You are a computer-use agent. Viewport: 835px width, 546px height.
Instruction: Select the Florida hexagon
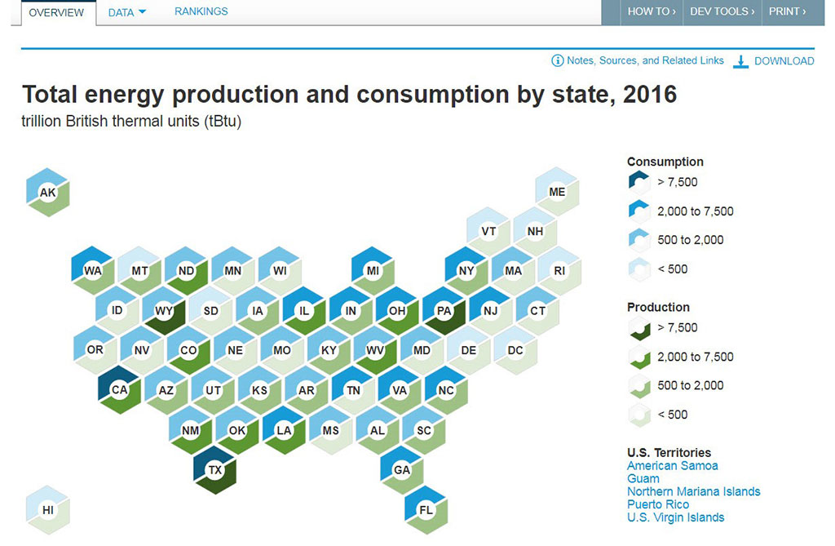click(x=425, y=510)
